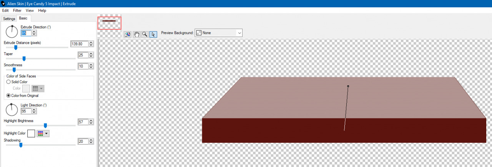Screen dimensions: 492x167
Task: Click the Taper value field
Action: tap(82, 55)
